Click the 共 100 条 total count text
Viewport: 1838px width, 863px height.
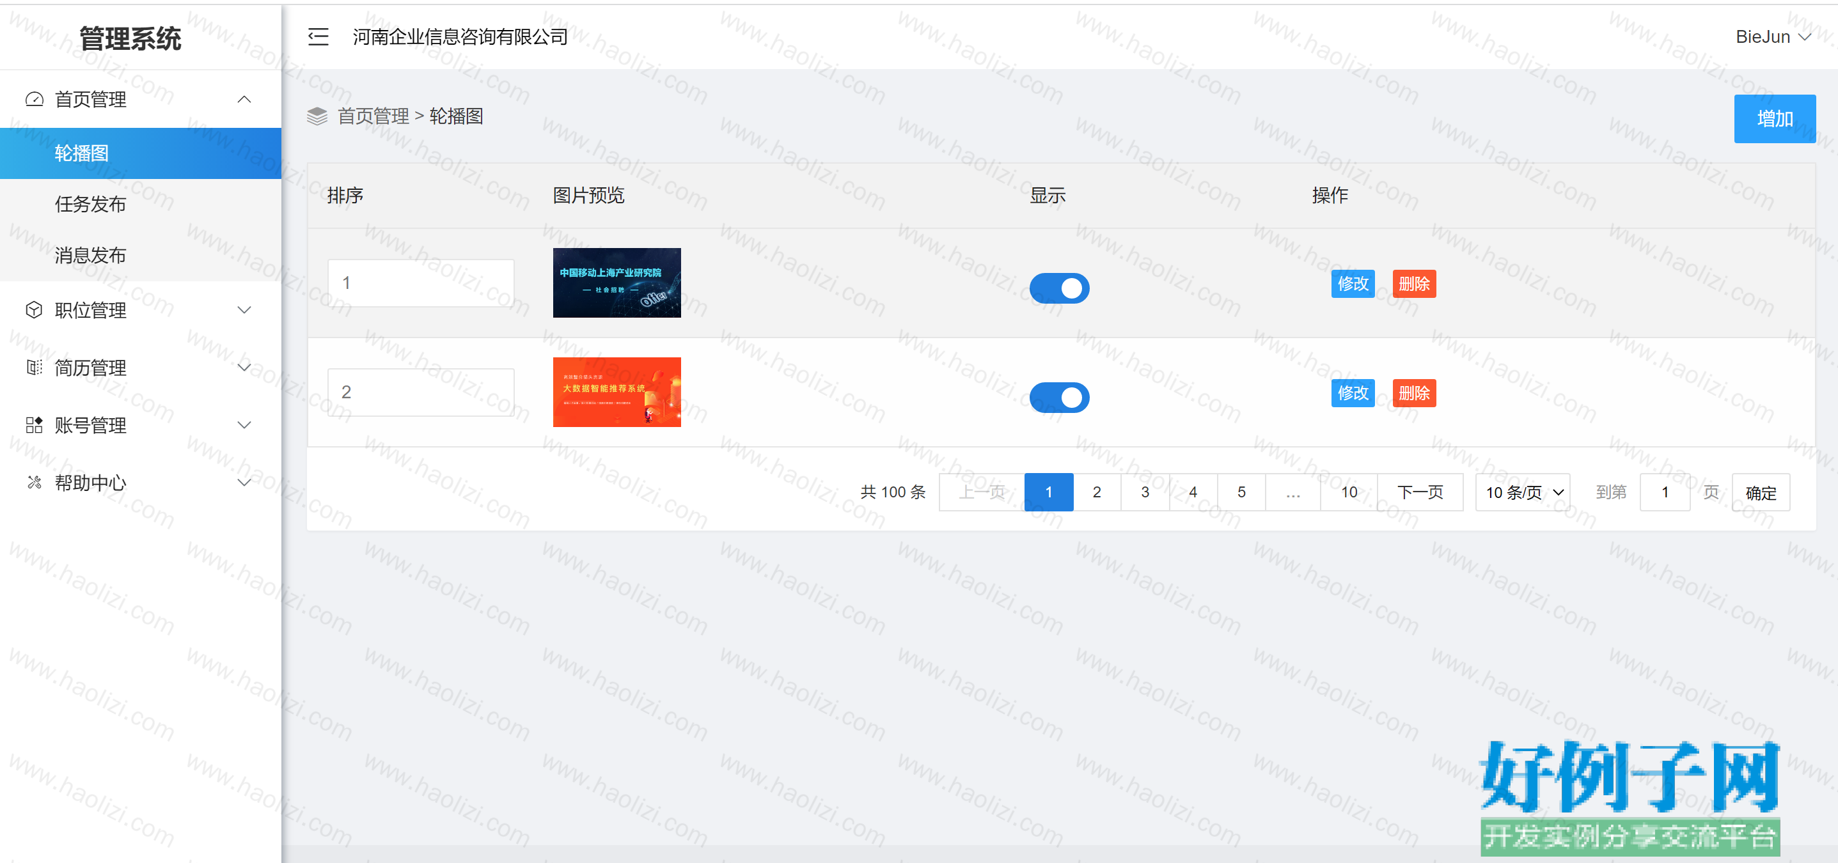(x=893, y=492)
